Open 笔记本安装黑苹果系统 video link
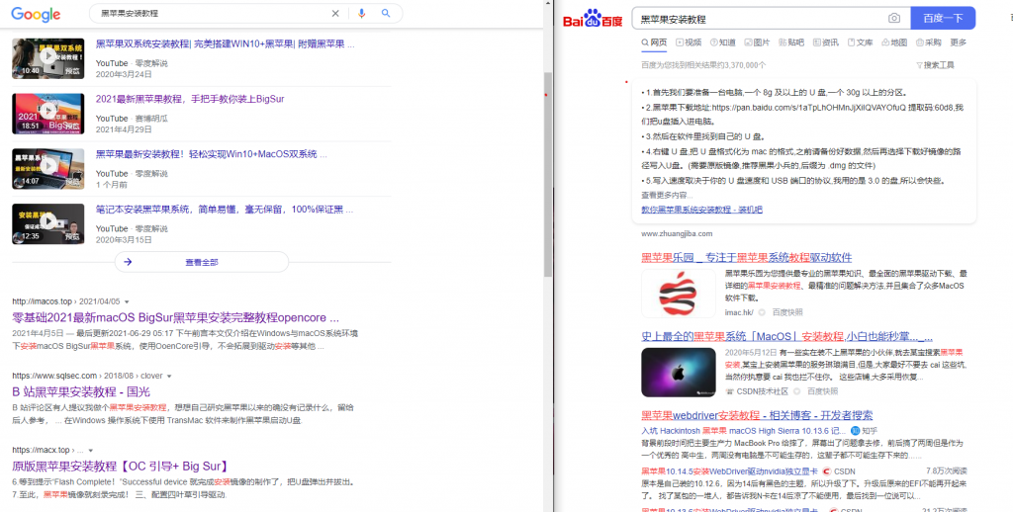This screenshot has width=1013, height=512. click(225, 210)
